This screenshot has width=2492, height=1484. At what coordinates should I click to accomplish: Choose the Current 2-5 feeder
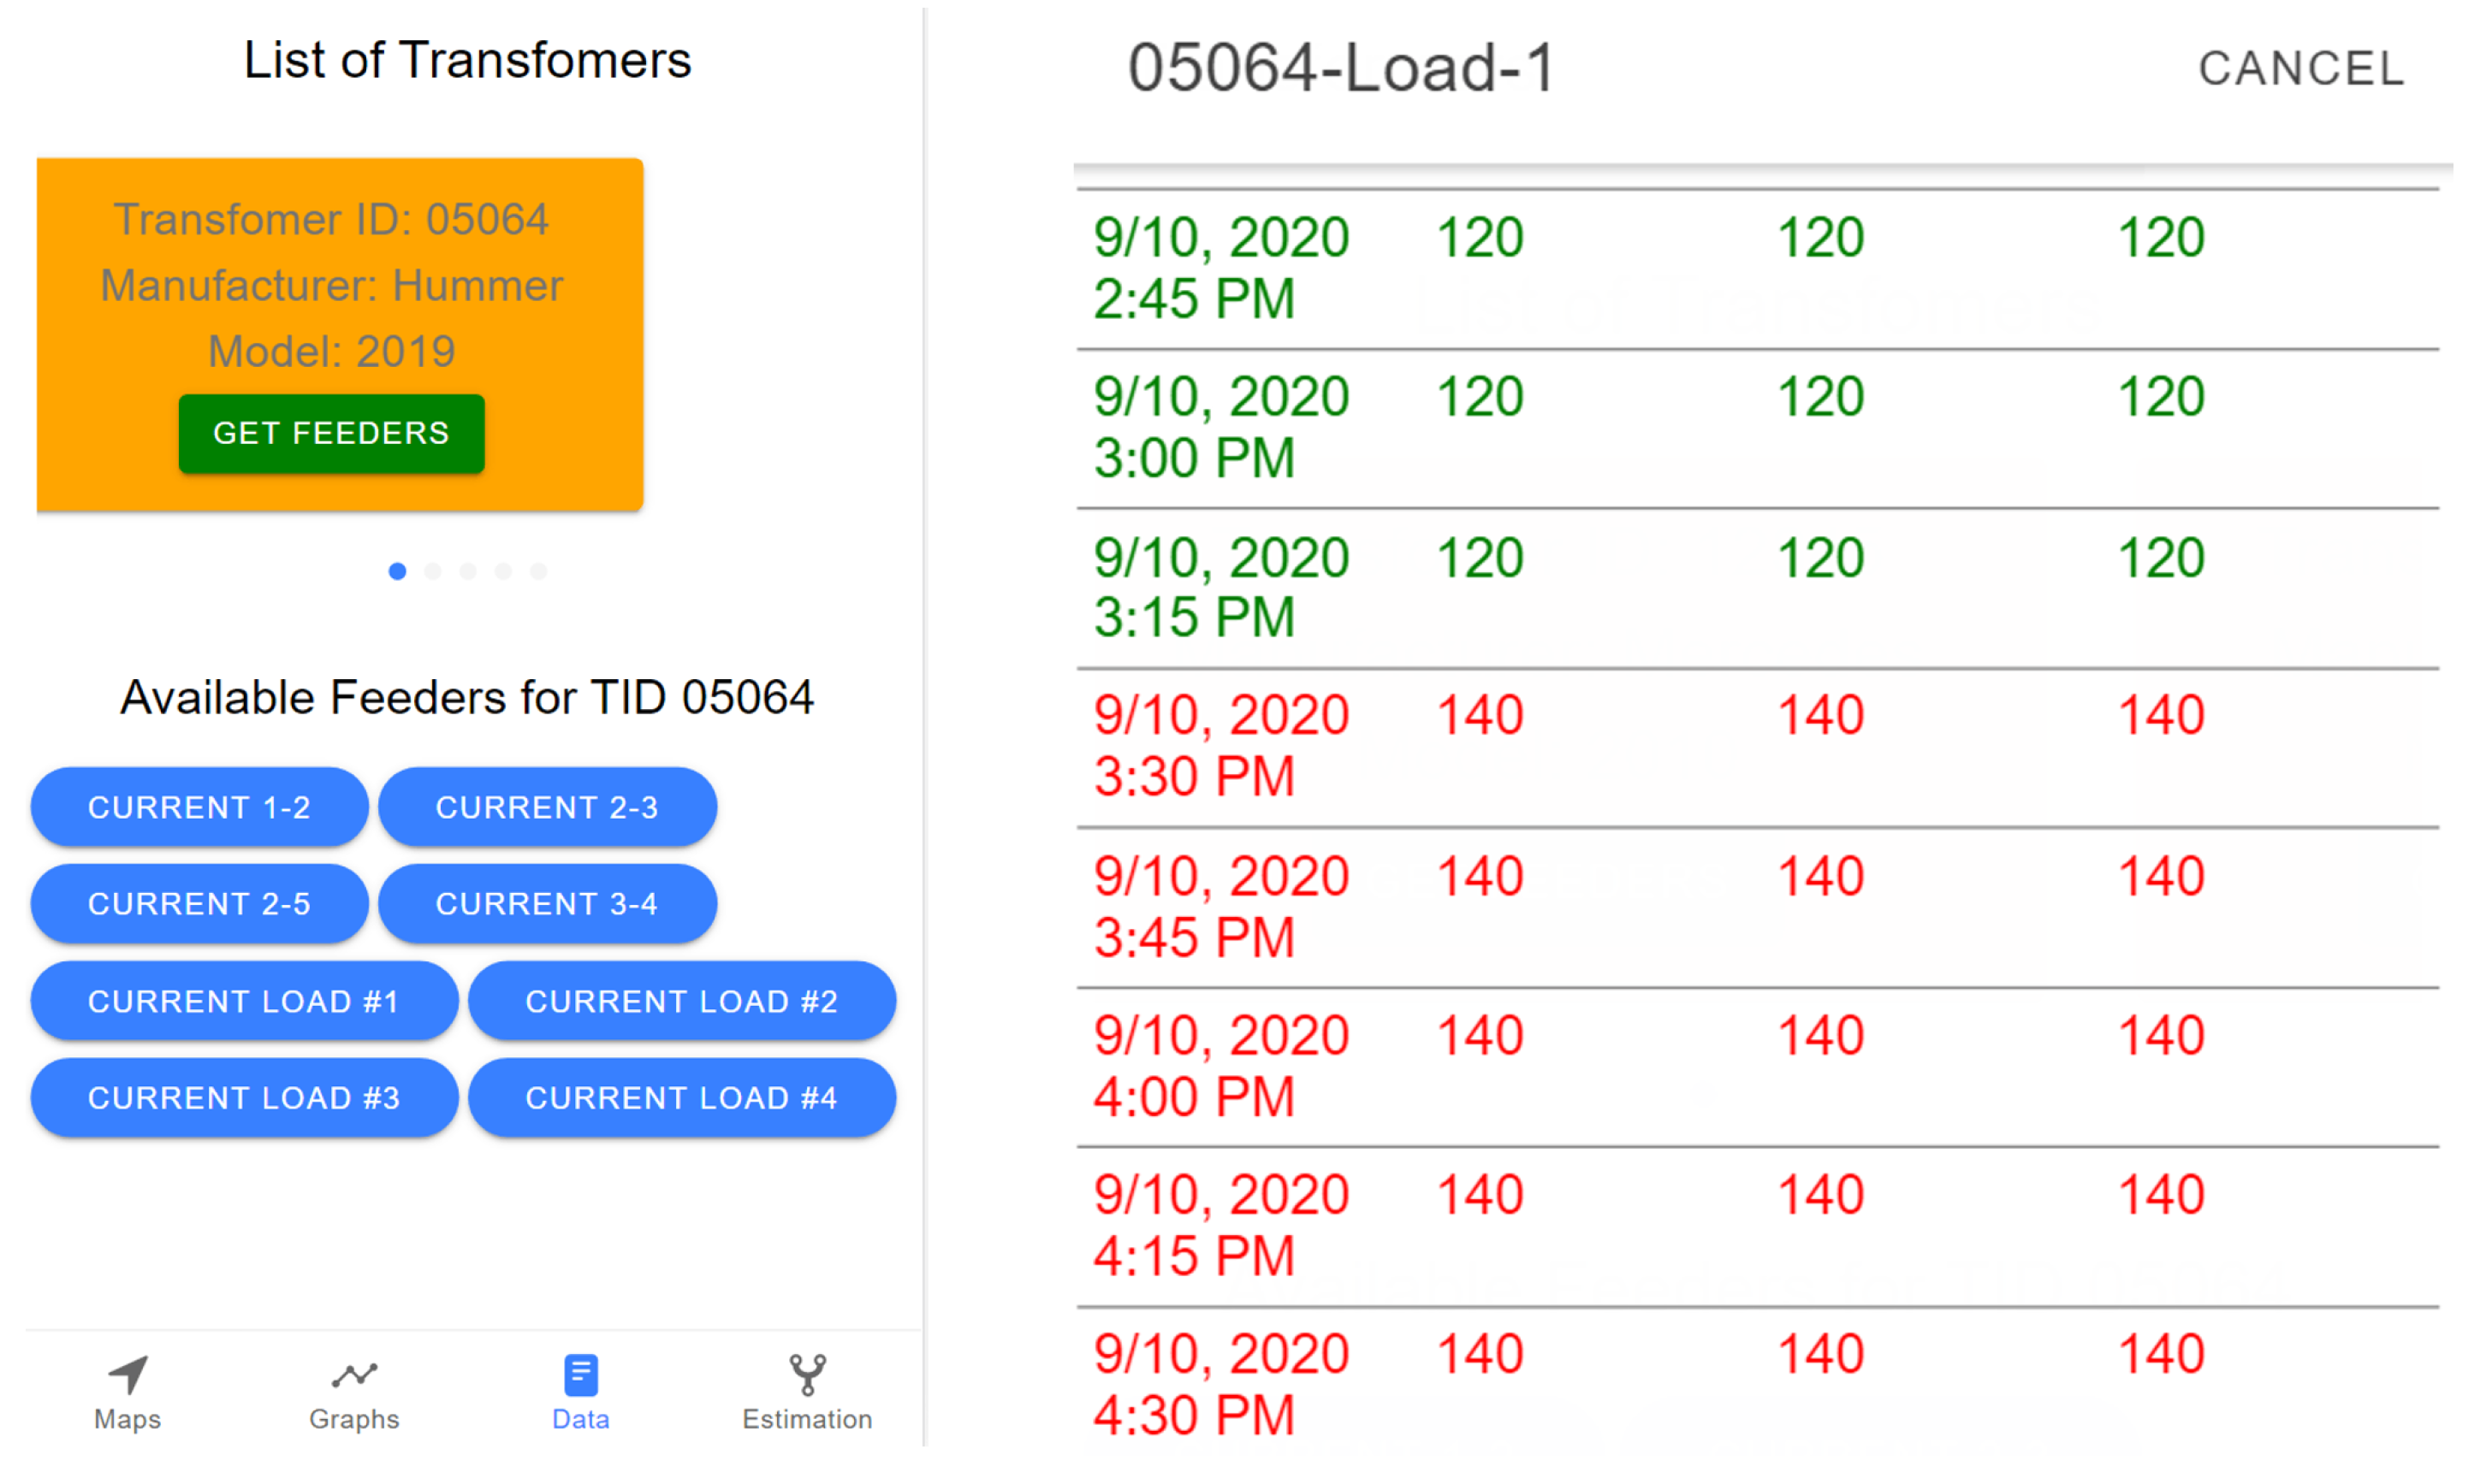[x=199, y=905]
